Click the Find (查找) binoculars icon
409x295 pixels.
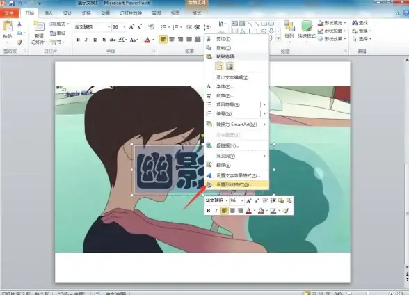tap(355, 23)
